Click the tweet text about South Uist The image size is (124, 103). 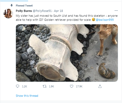(67, 18)
